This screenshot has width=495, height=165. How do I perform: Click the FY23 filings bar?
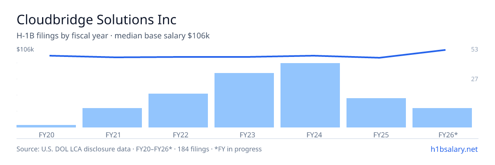tap(244, 100)
